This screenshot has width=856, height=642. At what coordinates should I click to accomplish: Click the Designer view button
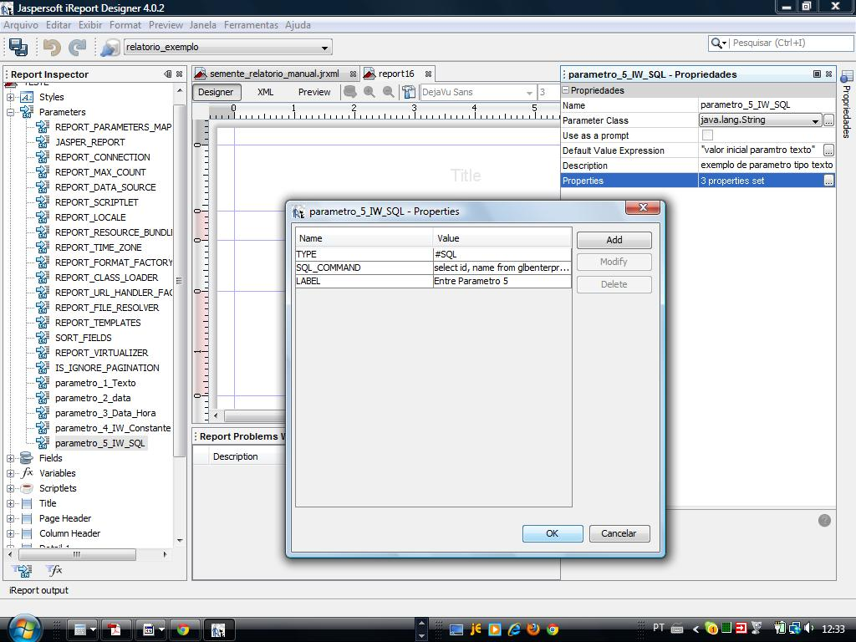217,92
